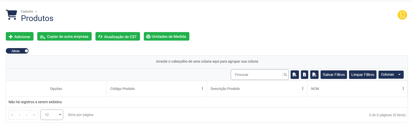Screen dimensions: 413x133
Task: Open Atualização de CST
Action: pyautogui.click(x=118, y=37)
